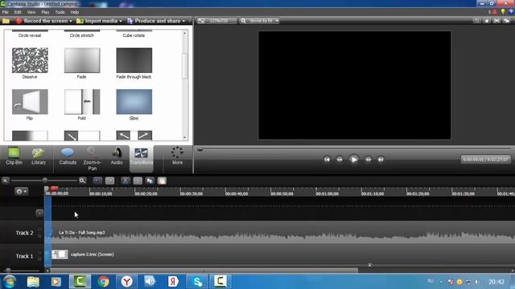Image resolution: width=515 pixels, height=289 pixels.
Task: Select the Fold transition thumbnail
Action: pos(82,102)
